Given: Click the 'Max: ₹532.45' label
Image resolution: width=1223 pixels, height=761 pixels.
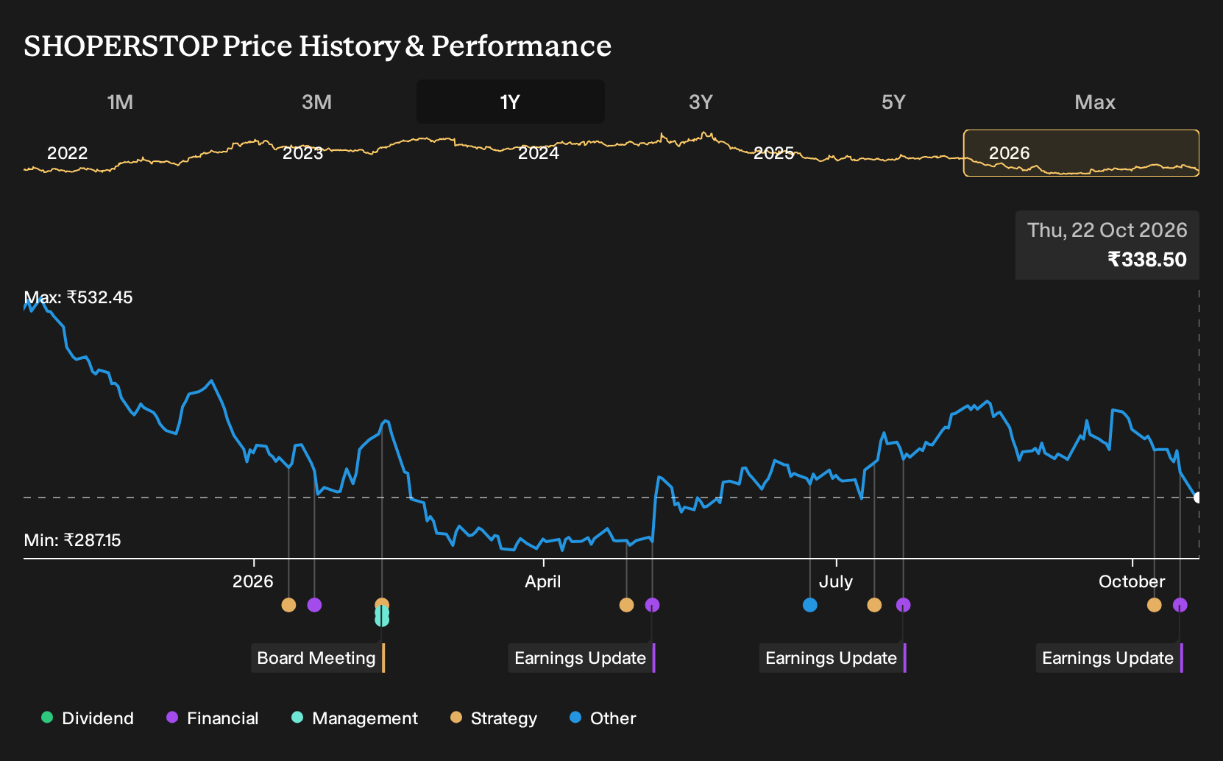Looking at the screenshot, I should pos(78,297).
